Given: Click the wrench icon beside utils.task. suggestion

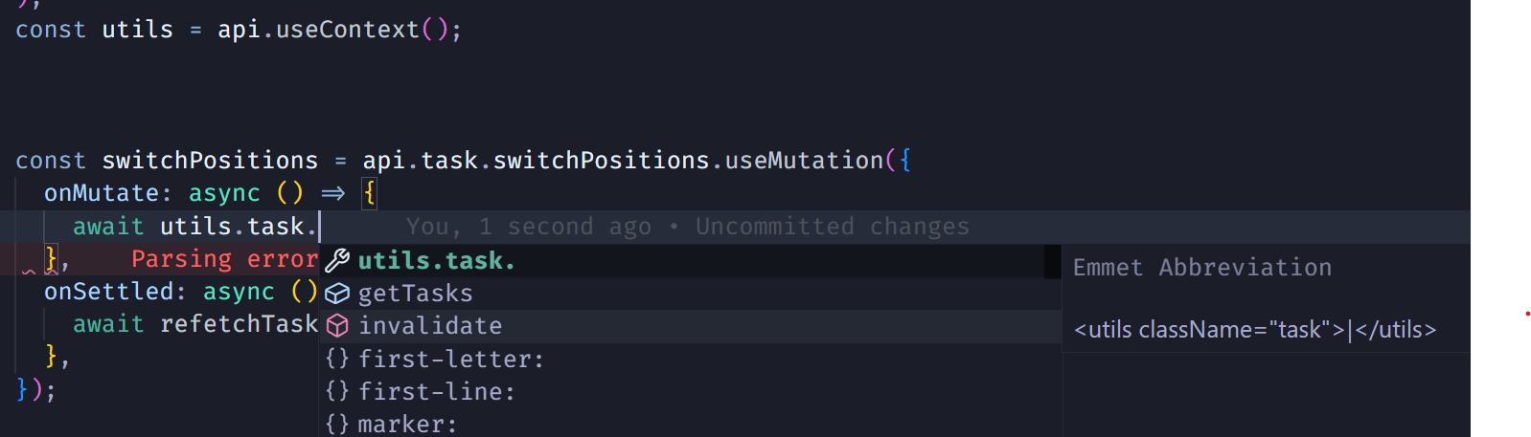Looking at the screenshot, I should pos(337,260).
